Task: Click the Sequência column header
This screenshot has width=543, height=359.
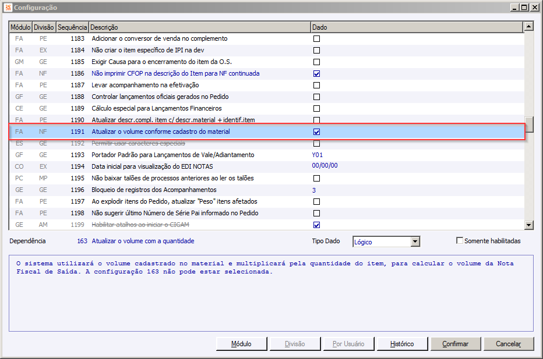Action: click(72, 27)
